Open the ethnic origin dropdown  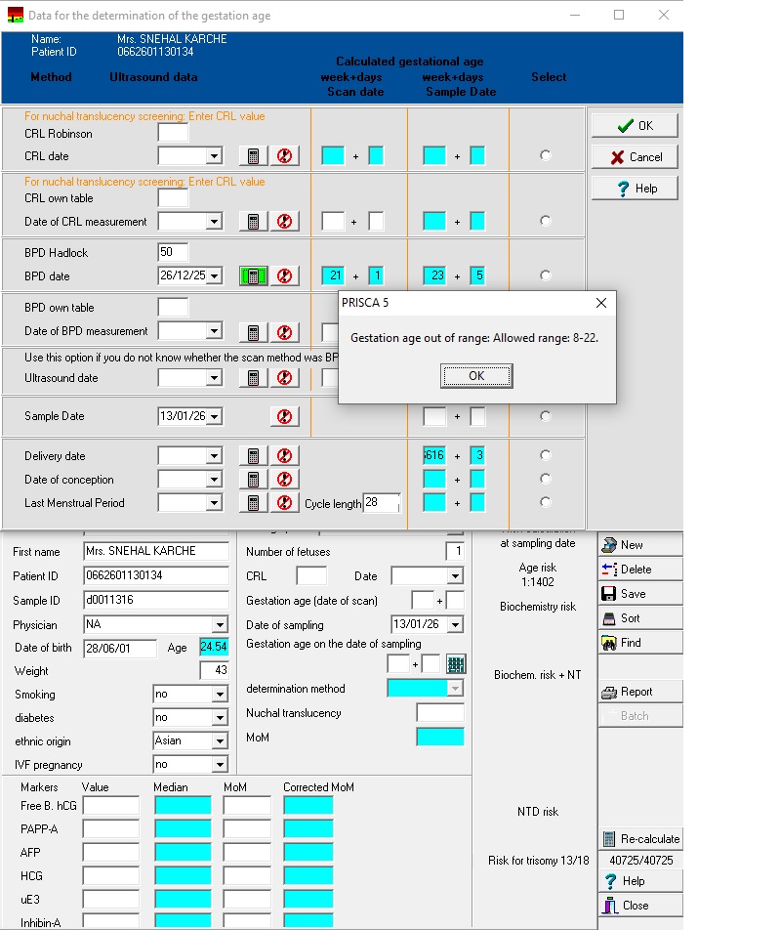click(x=220, y=741)
